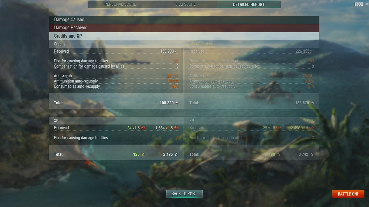Close the report with ESC button
369x207 pixels.
(x=359, y=4)
